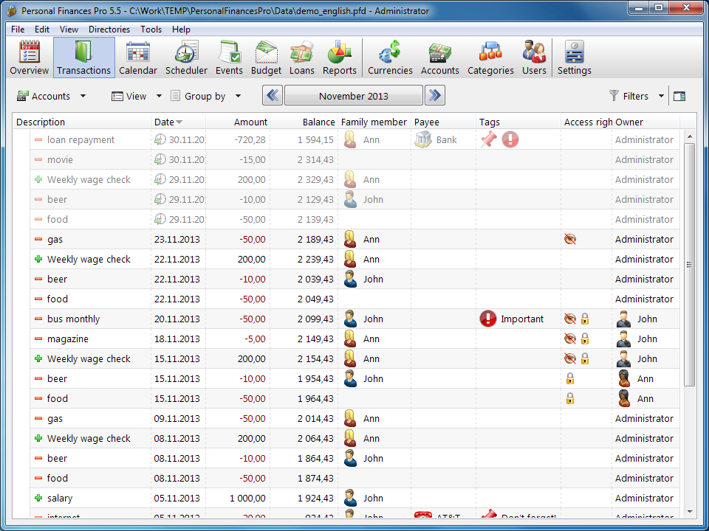Sort by the Date column header

click(x=178, y=122)
